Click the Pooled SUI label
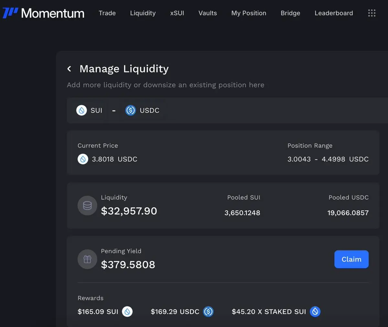This screenshot has height=327, width=388. (244, 197)
